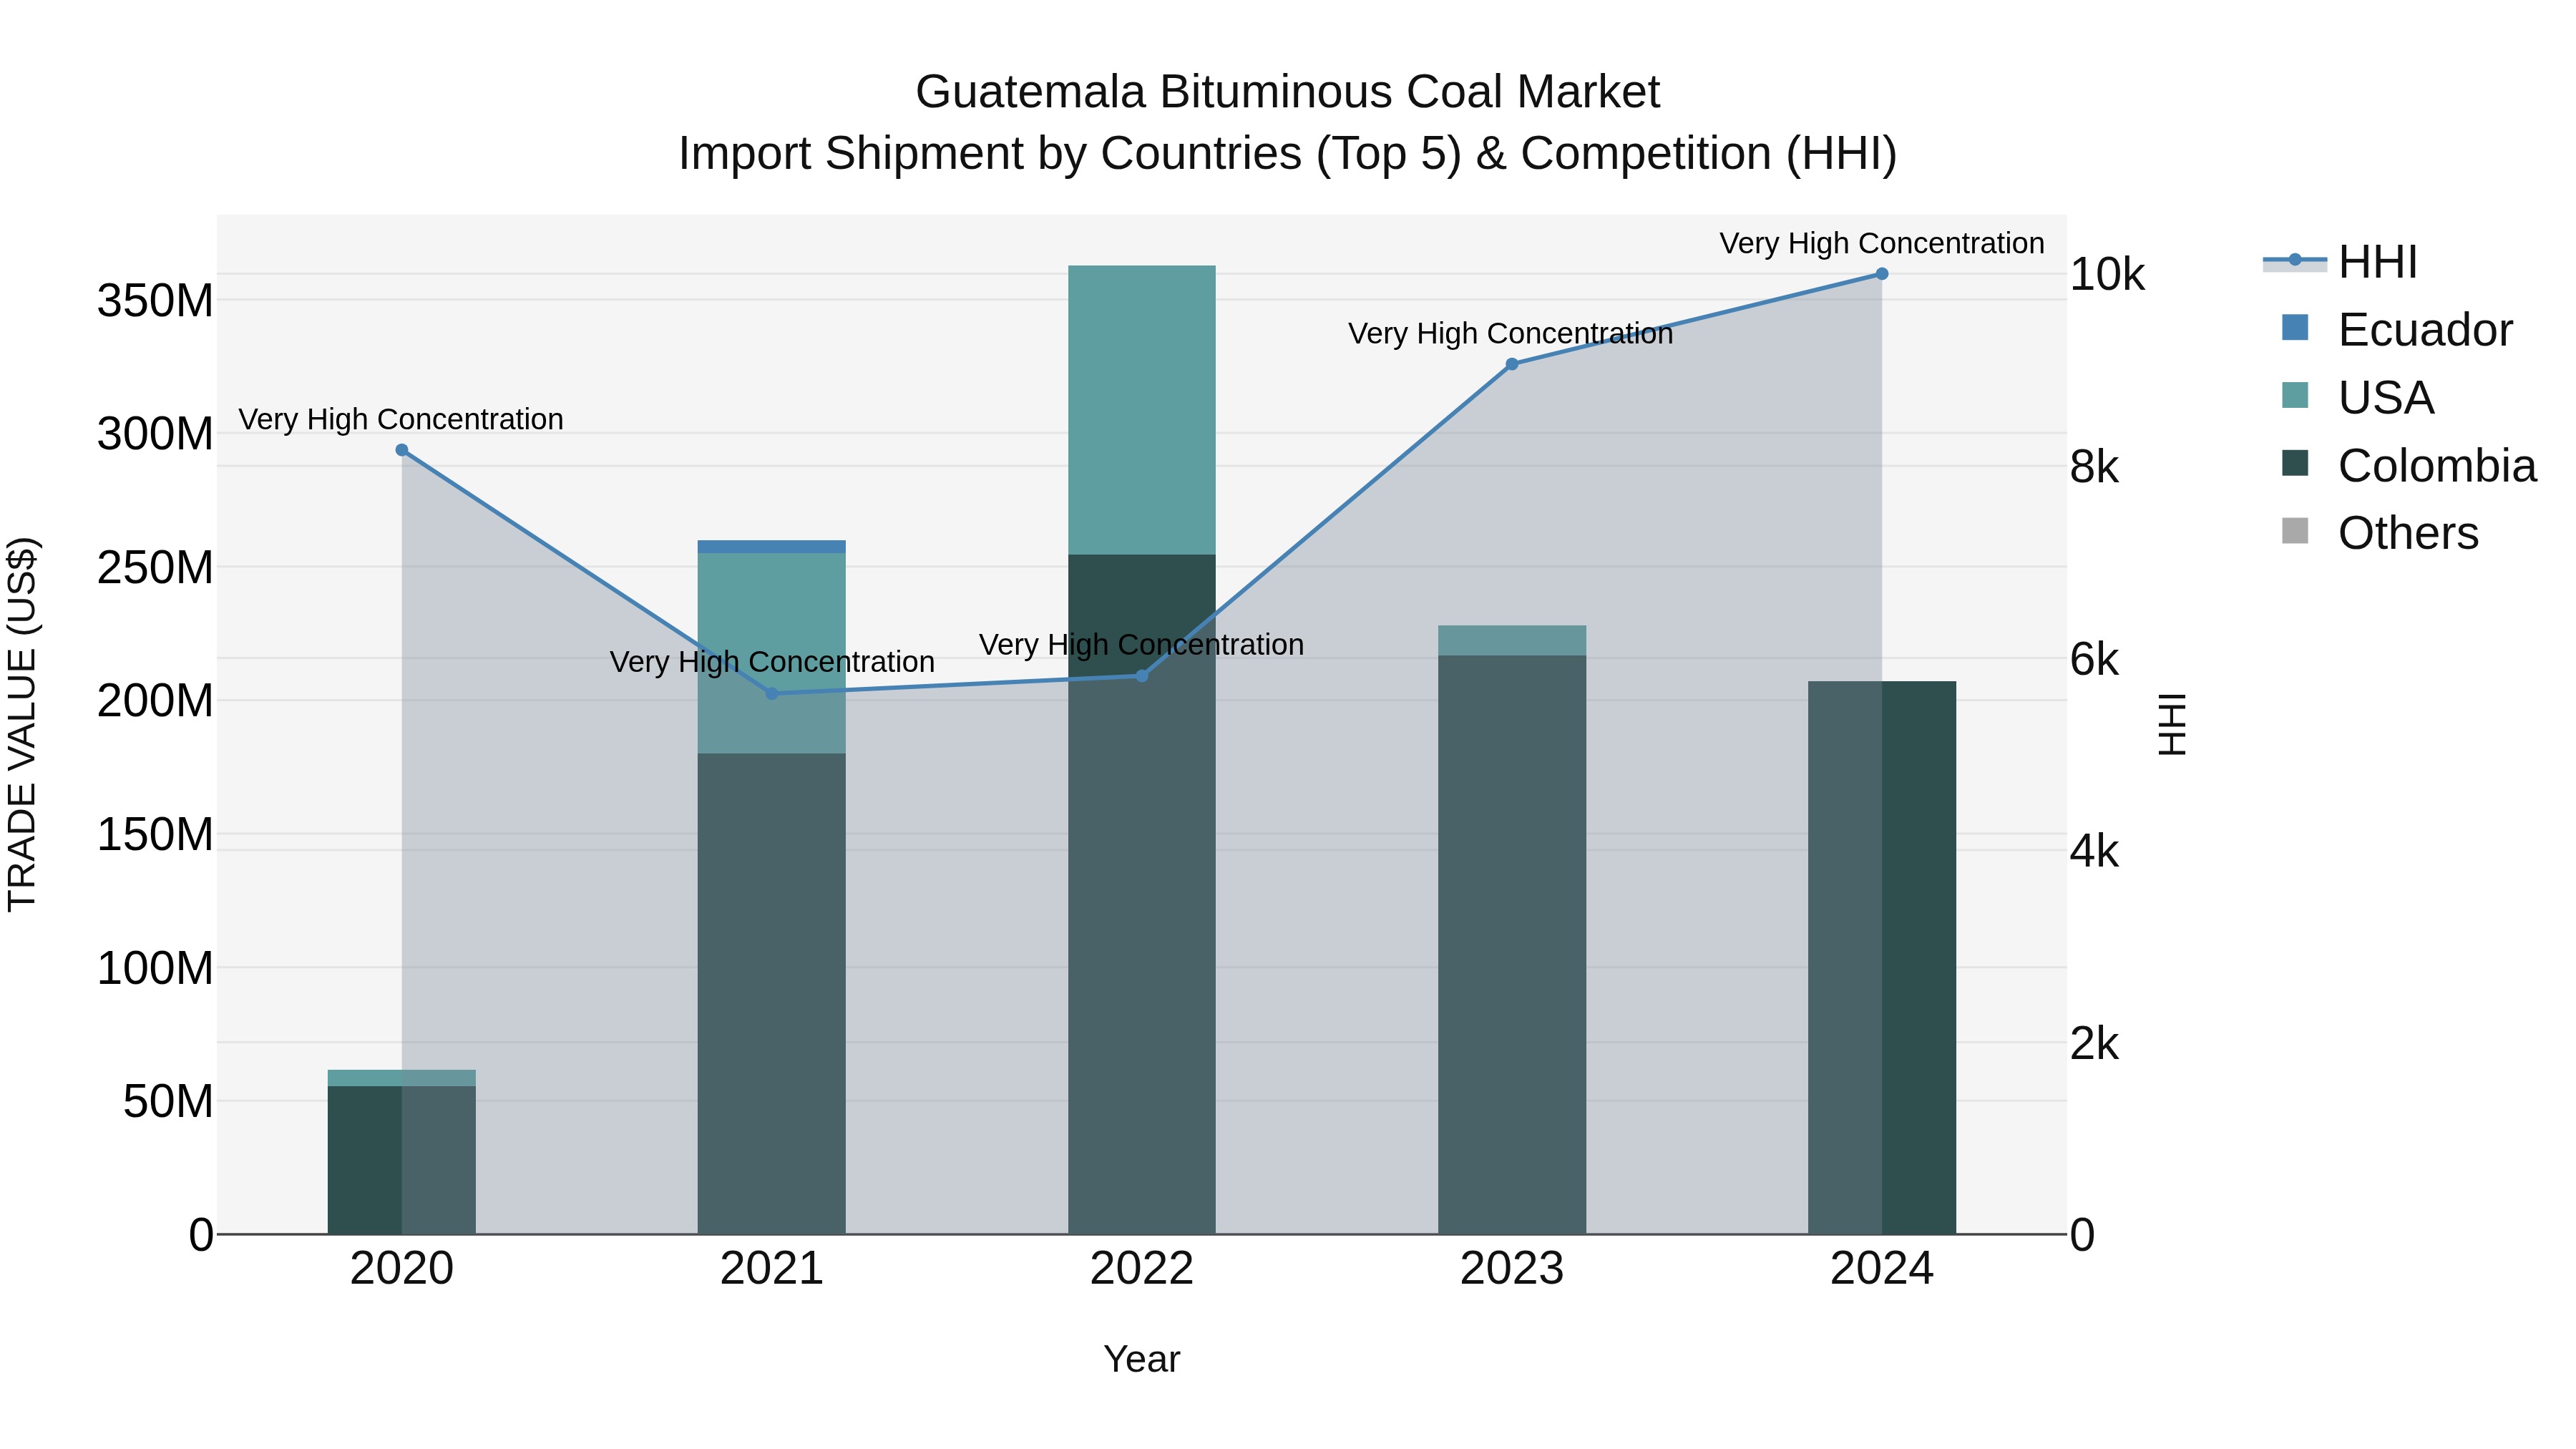Toggle the Colombia legend entry
Screen dimensions: 2576x1449
click(2409, 466)
